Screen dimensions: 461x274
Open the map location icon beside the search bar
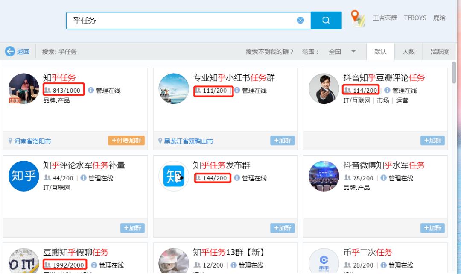[x=359, y=19]
